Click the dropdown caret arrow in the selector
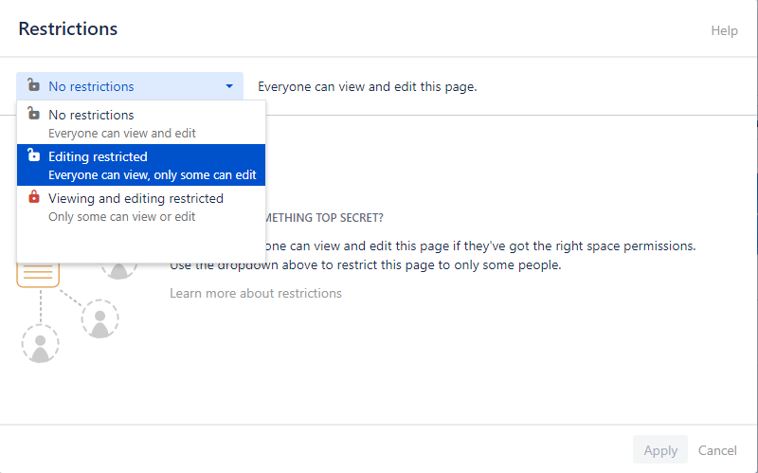The width and height of the screenshot is (758, 473). pyautogui.click(x=229, y=86)
